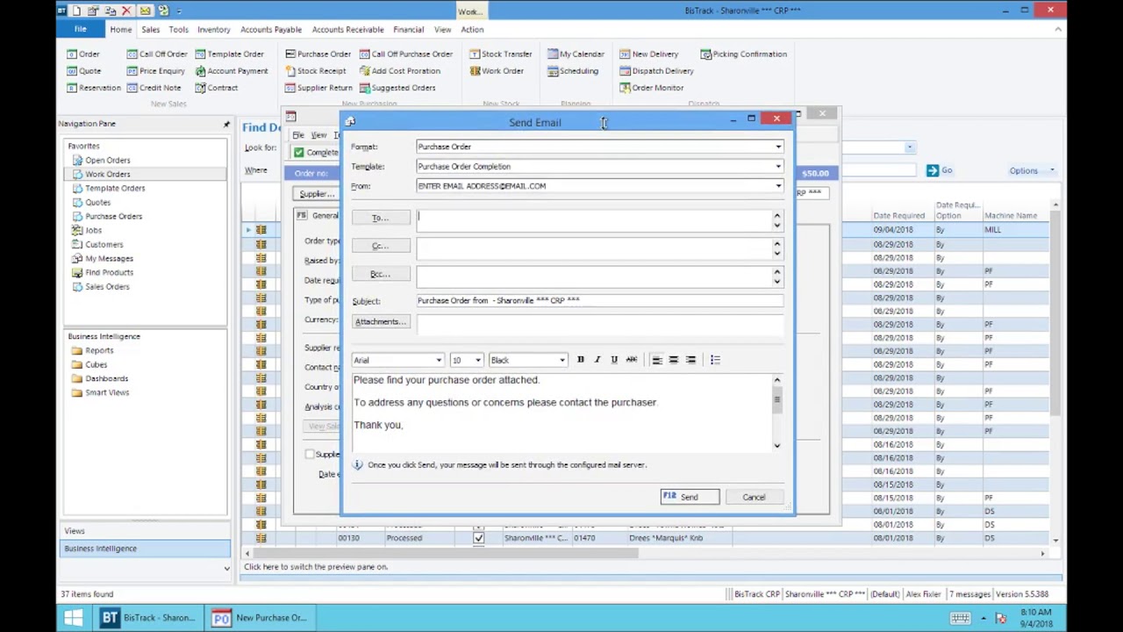
Task: Create a Purchase Order from ribbon
Action: pos(318,54)
